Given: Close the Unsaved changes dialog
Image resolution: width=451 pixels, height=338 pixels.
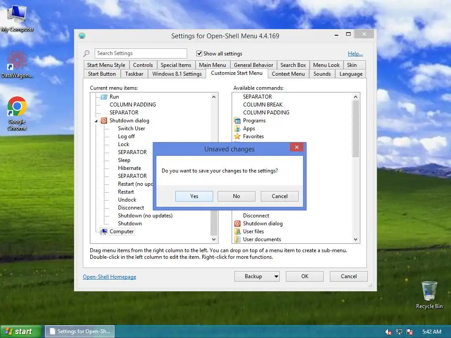Looking at the screenshot, I should (296, 147).
